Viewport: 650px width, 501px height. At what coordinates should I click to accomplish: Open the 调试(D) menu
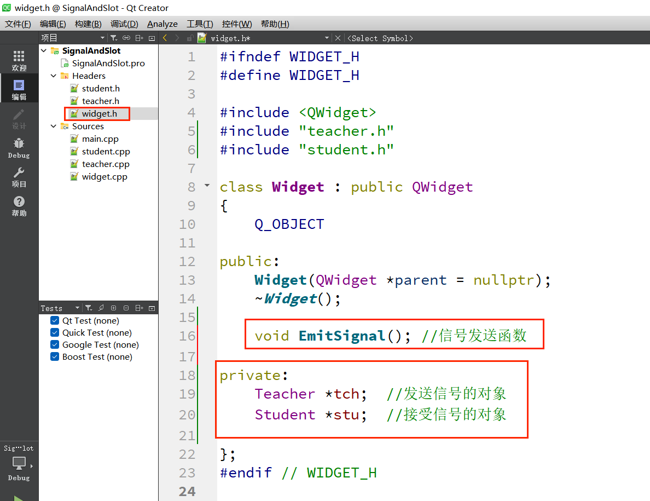click(x=124, y=24)
